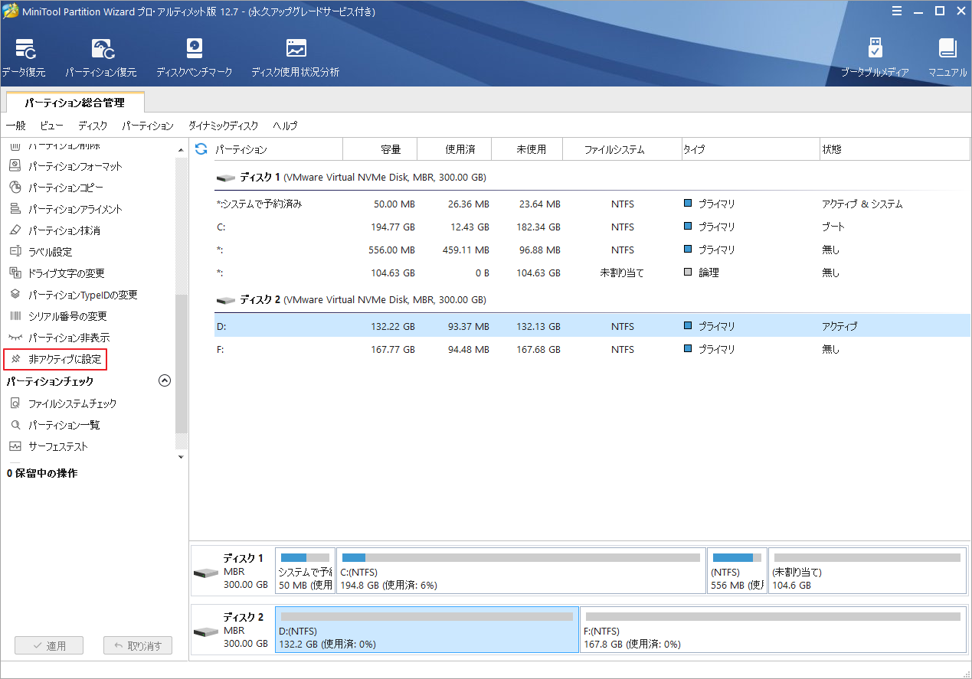Viewport: 972px width, 679px height.
Task: Switch to パーティション総合管理 tab
Action: click(x=74, y=103)
